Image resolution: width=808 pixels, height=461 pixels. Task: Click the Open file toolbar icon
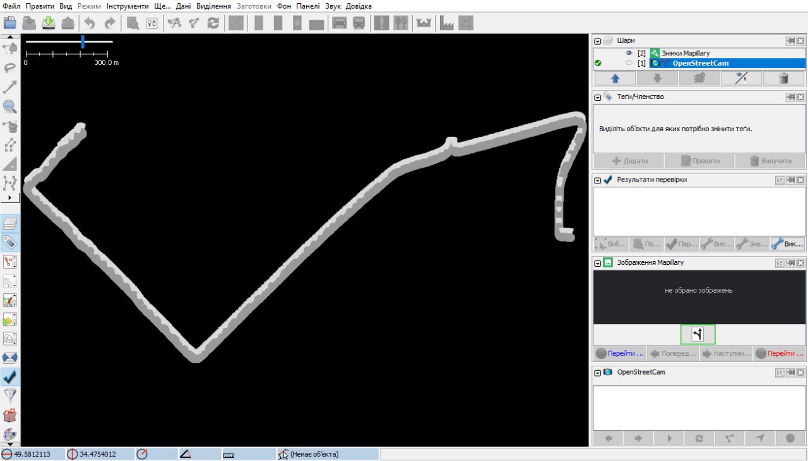coord(10,23)
